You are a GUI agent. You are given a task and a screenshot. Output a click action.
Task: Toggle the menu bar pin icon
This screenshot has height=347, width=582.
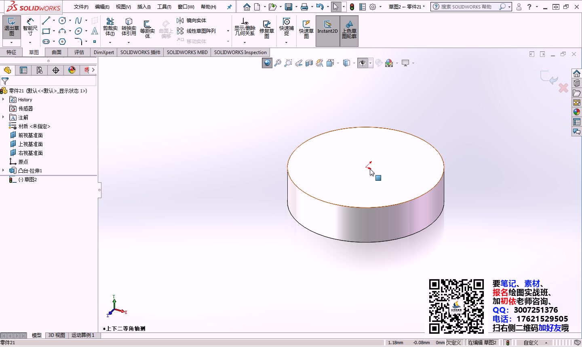click(230, 7)
